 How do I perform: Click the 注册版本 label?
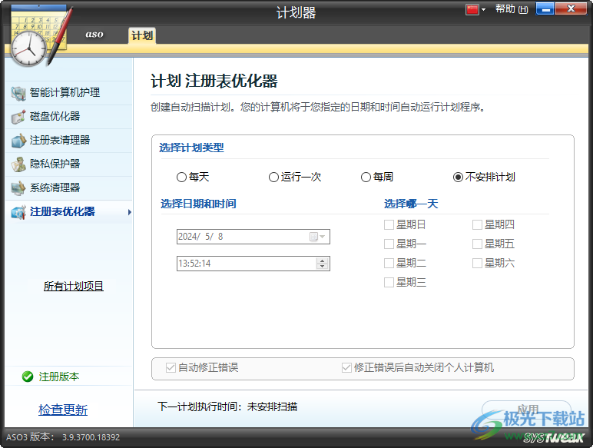pyautogui.click(x=59, y=377)
